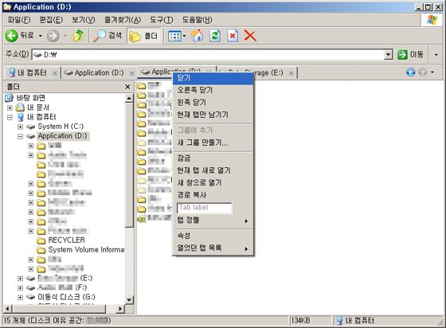
Task: Open the 열었던 탭 목록 submenu
Action: [x=213, y=248]
